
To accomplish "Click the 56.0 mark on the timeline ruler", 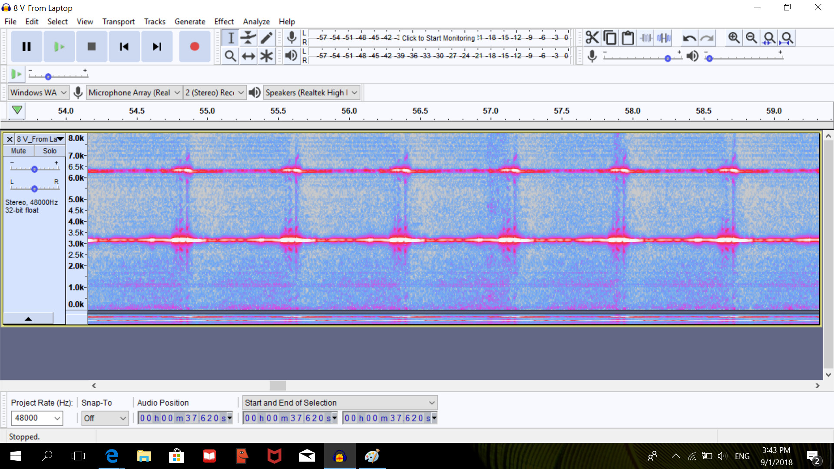I will [x=349, y=111].
